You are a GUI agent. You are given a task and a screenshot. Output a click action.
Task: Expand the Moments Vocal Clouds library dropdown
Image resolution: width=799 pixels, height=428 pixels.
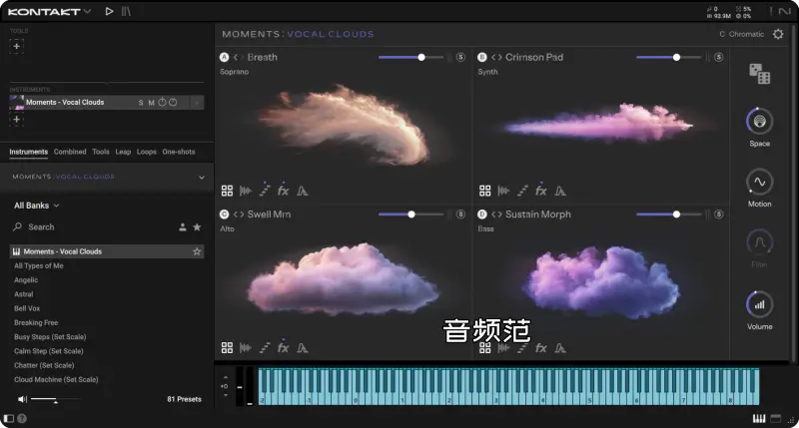[202, 178]
